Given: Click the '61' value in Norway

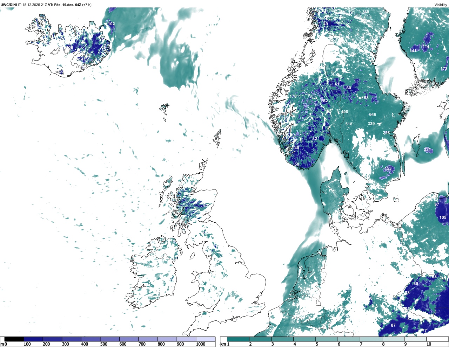Looking at the screenshot, I should 337,84.
